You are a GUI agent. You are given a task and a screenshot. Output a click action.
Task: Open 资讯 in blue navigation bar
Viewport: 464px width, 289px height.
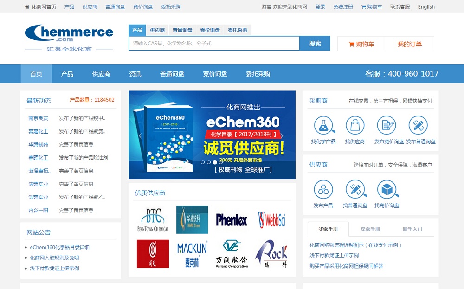click(135, 74)
